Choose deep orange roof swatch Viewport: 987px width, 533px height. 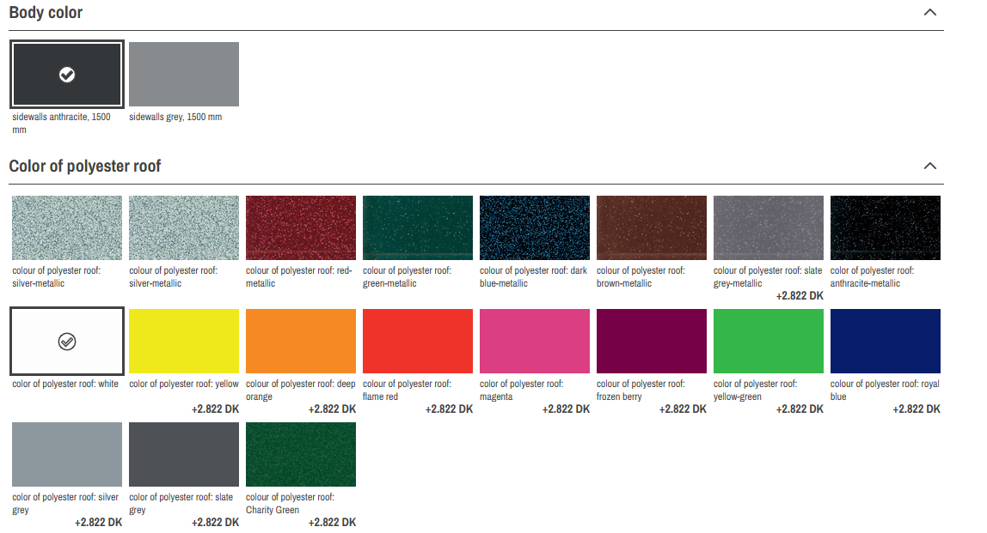point(300,341)
